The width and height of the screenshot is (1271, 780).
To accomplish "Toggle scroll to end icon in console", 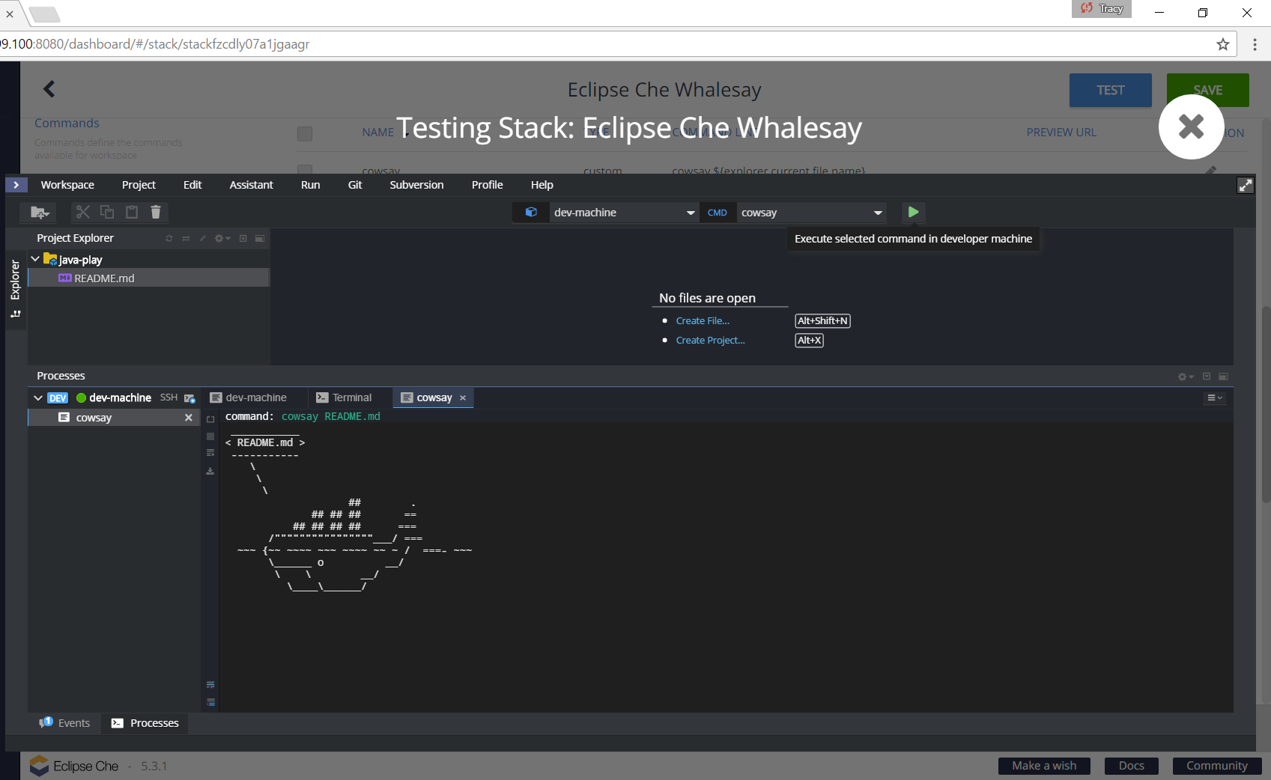I will tap(210, 702).
